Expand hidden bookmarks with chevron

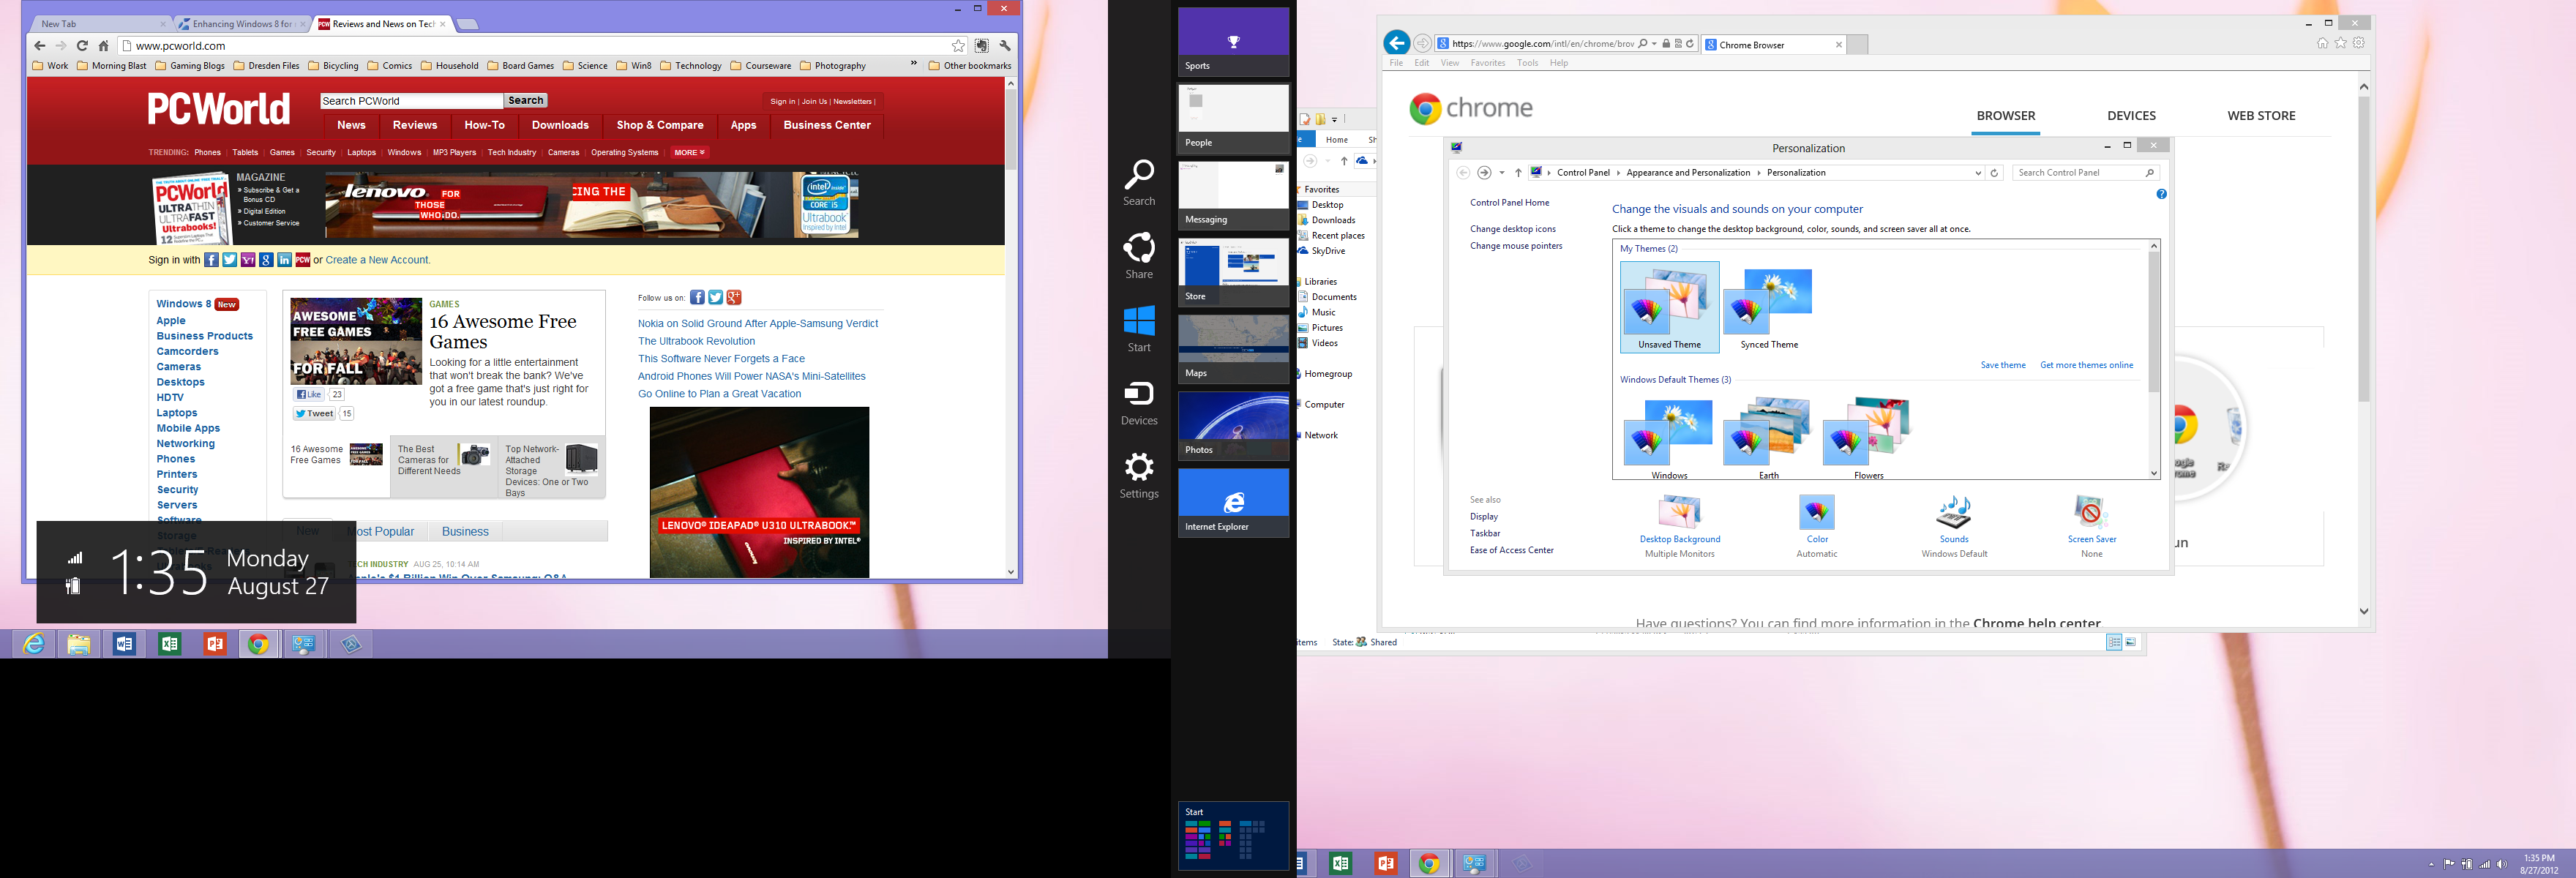tap(913, 64)
